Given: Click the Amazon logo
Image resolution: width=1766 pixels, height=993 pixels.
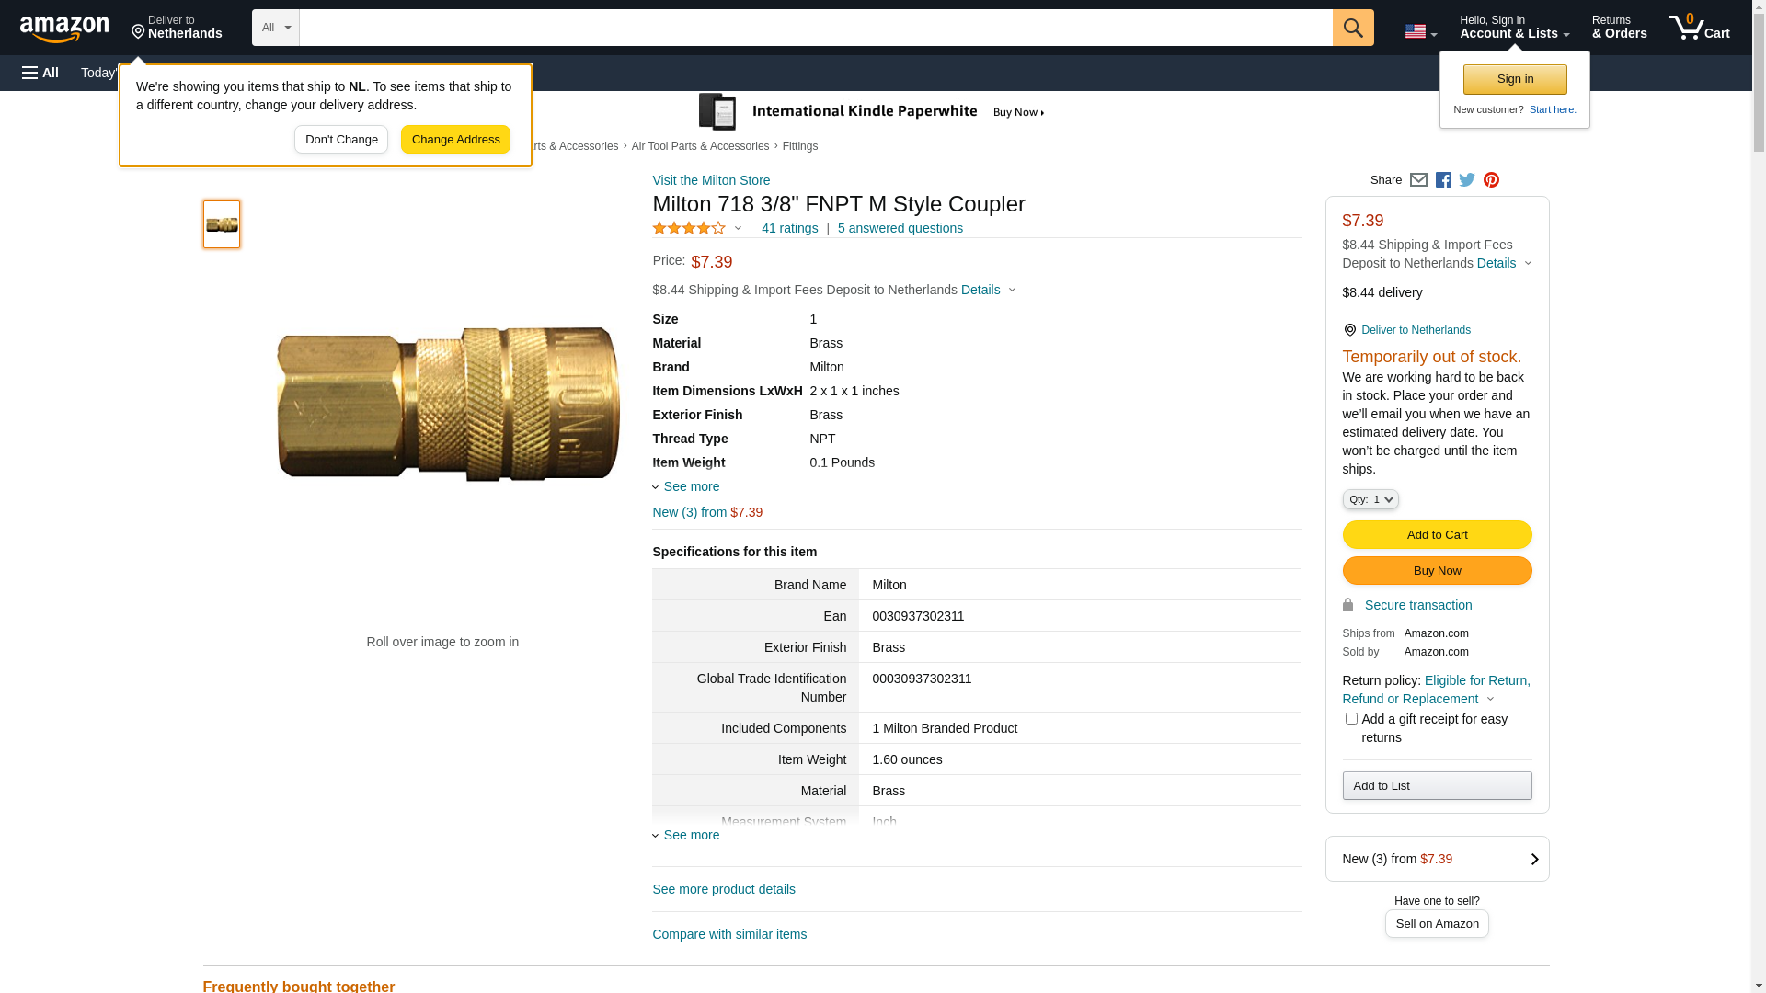Looking at the screenshot, I should pyautogui.click(x=64, y=29).
